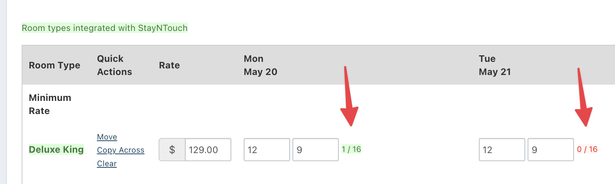
Task: Clear the Deluxe King row
Action: point(107,164)
